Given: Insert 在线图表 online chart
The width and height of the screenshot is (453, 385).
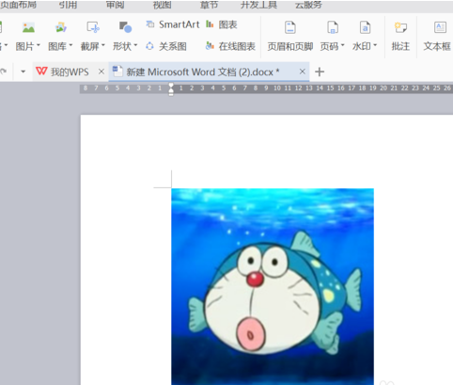Looking at the screenshot, I should click(230, 46).
